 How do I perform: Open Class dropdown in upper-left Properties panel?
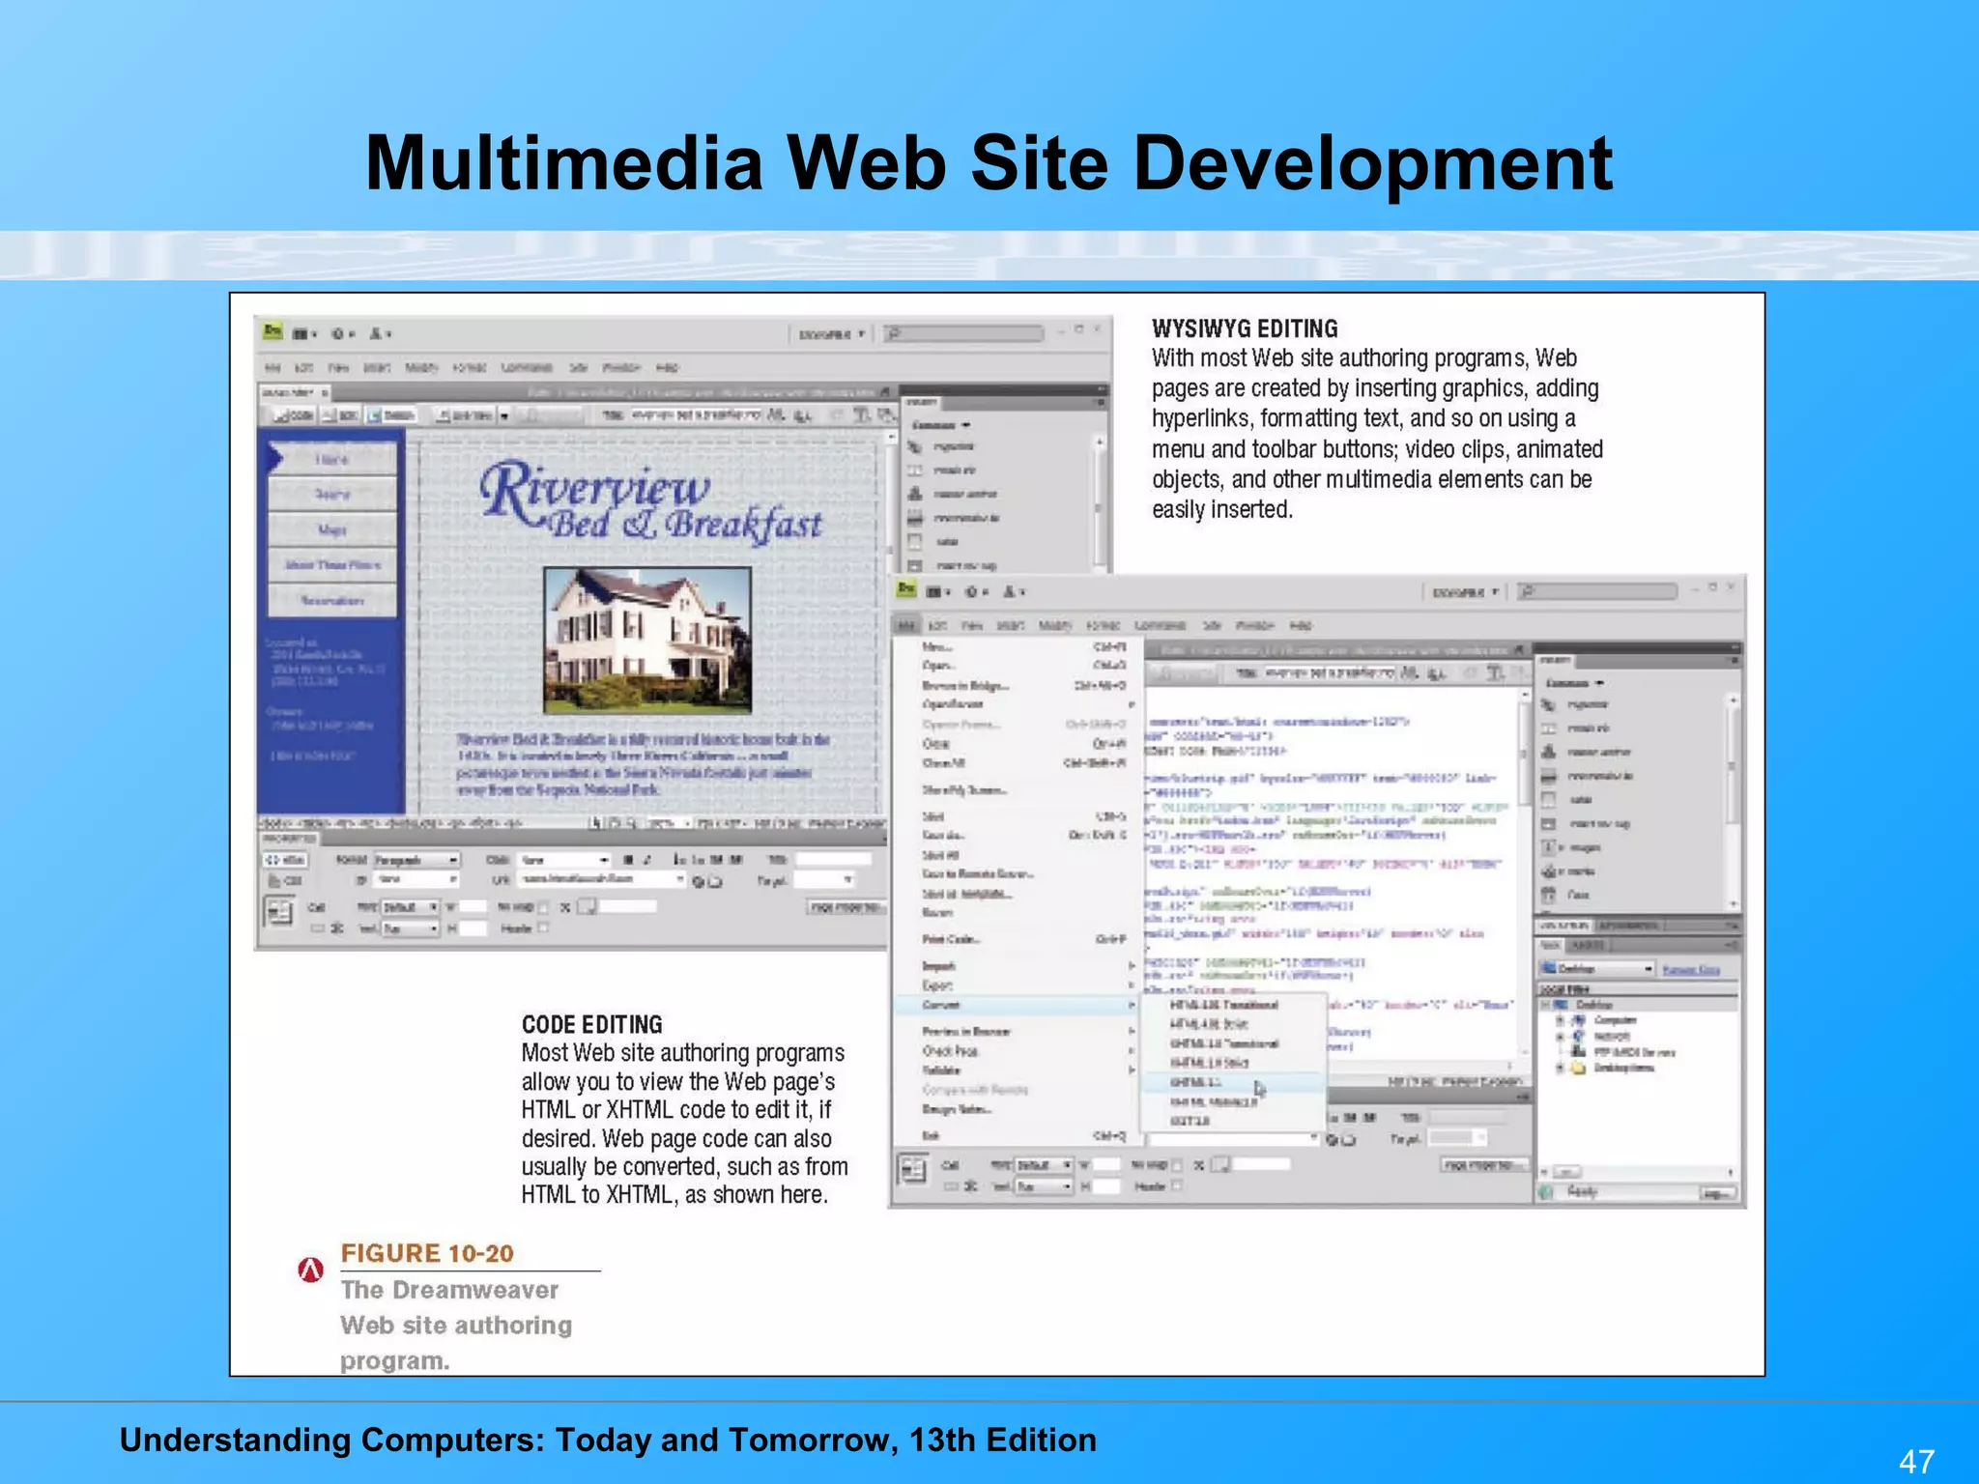coord(563,860)
